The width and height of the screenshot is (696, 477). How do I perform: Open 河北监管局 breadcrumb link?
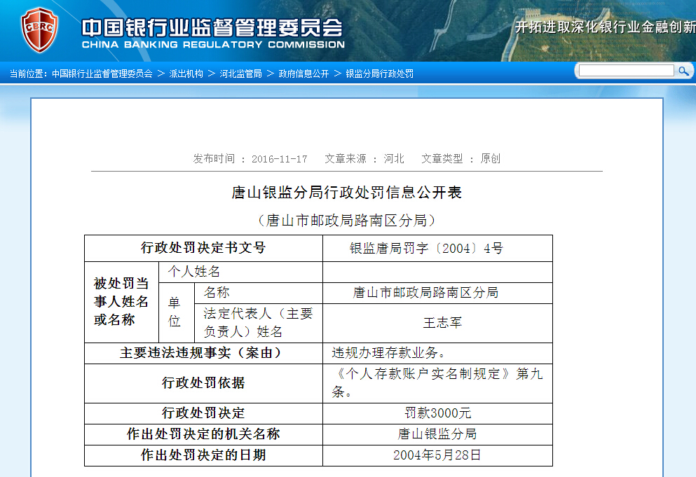[240, 74]
